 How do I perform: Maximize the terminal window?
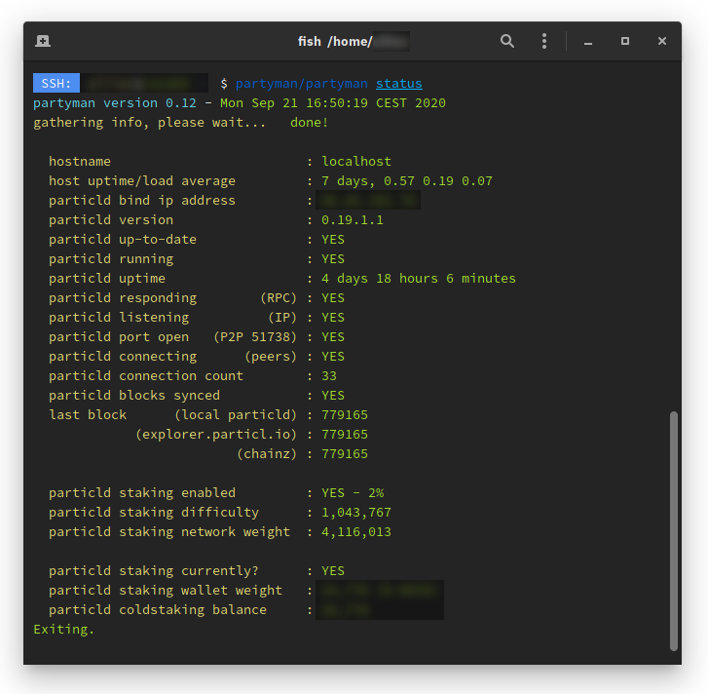coord(625,41)
